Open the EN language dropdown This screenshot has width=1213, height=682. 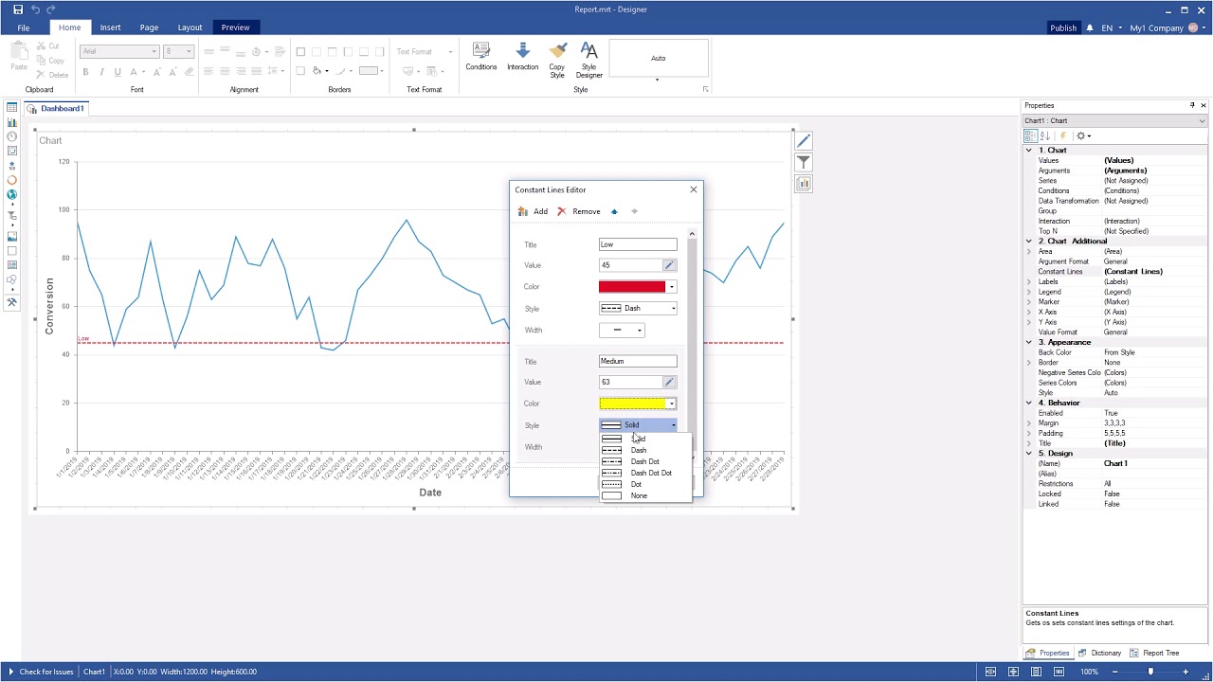(1111, 27)
